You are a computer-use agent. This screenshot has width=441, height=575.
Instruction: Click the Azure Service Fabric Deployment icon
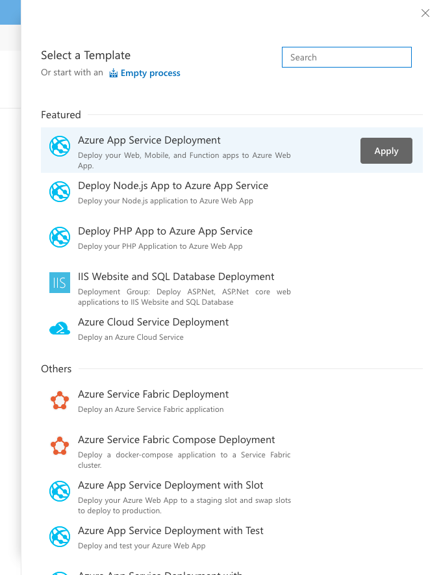[x=60, y=400]
